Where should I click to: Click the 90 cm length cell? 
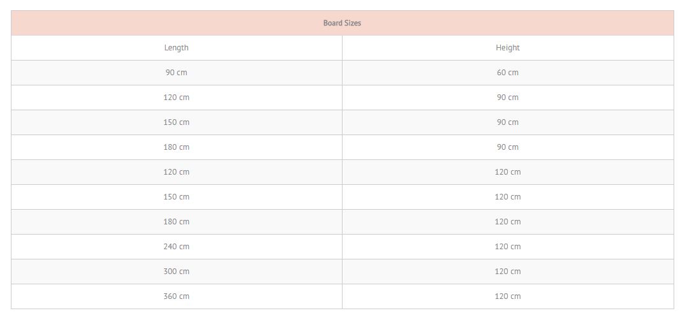tap(177, 73)
